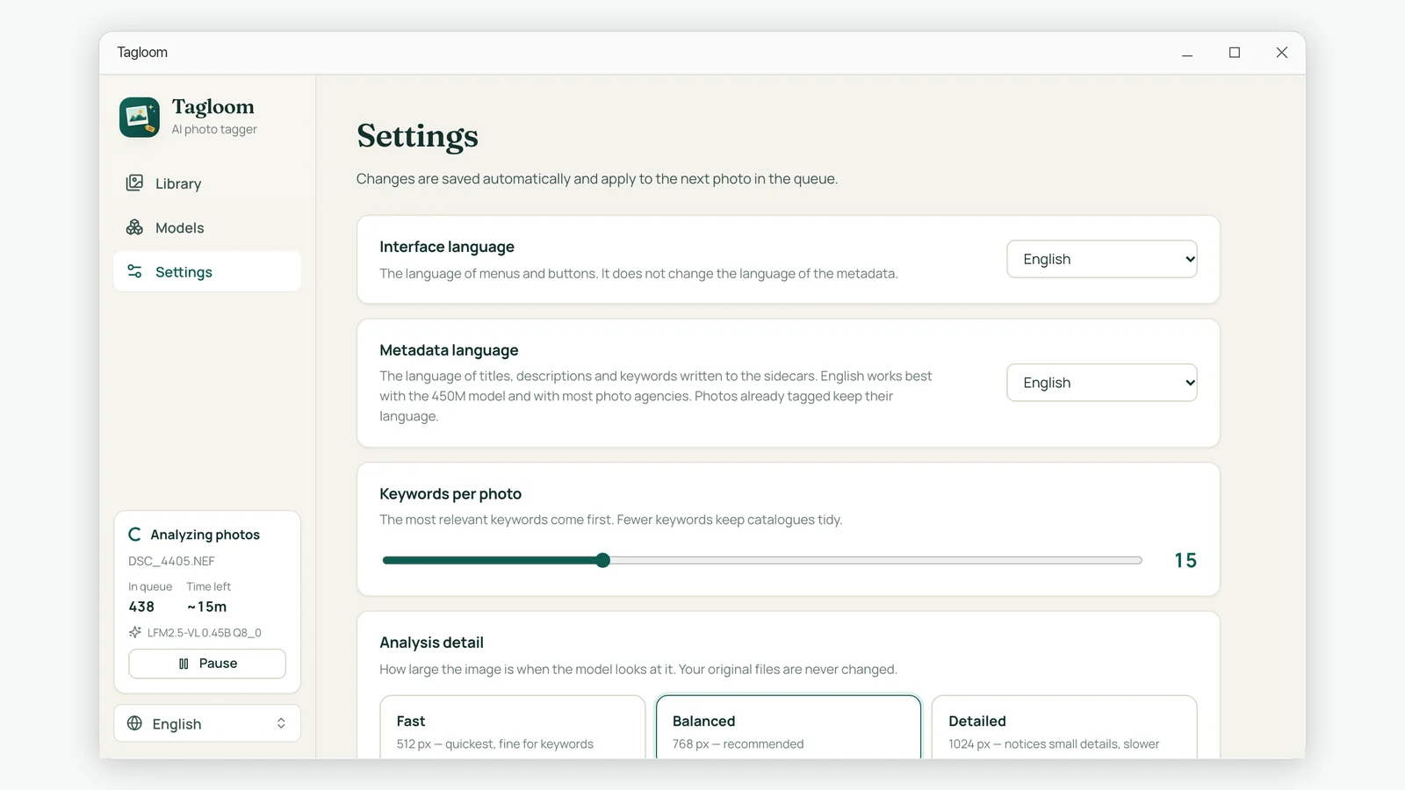The image size is (1405, 790).
Task: Expand the sidebar English language selector
Action: point(207,723)
